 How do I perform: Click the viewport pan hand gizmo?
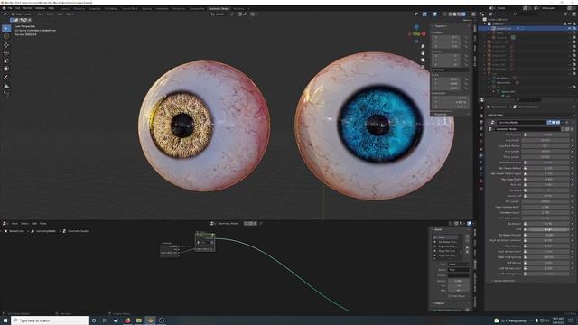423,53
